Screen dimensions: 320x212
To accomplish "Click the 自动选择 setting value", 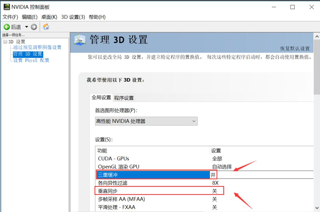I will (222, 167).
